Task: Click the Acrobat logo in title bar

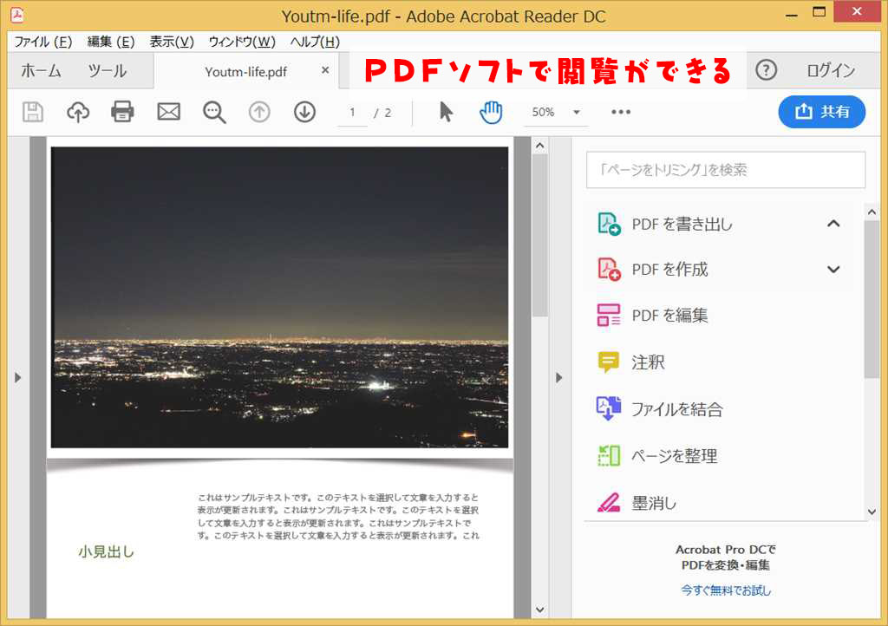Action: pyautogui.click(x=17, y=15)
